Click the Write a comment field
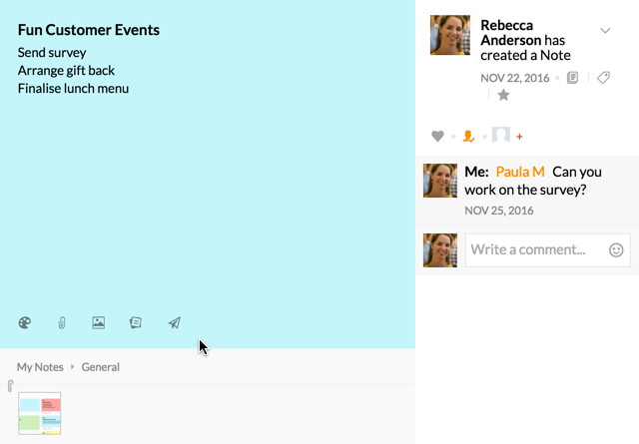Image resolution: width=639 pixels, height=444 pixels. coord(548,250)
